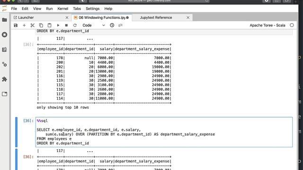Click the first output employee_id column header
The image size is (303, 170).
[51, 49]
